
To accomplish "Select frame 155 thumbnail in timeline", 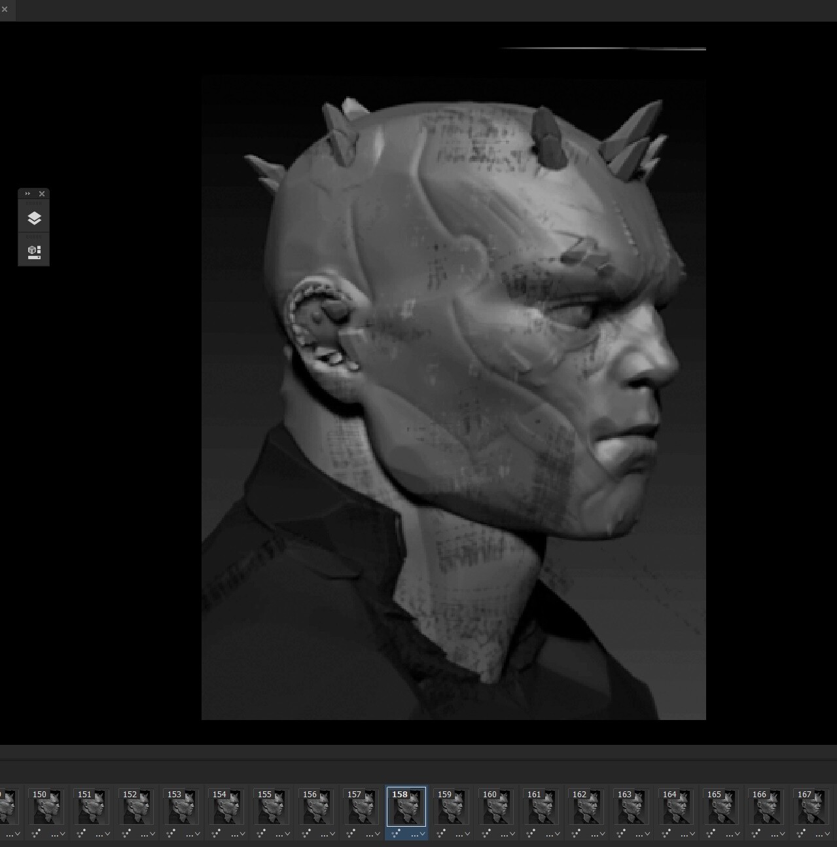I will tap(272, 806).
